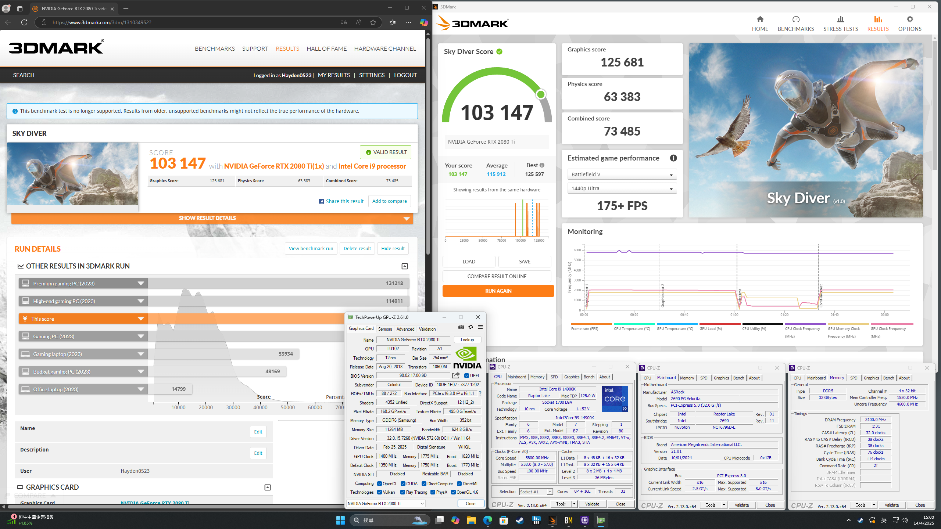Screen dimensions: 941x529
Task: Click Sky Diver result thumbnail on webpage
Action: point(73,174)
